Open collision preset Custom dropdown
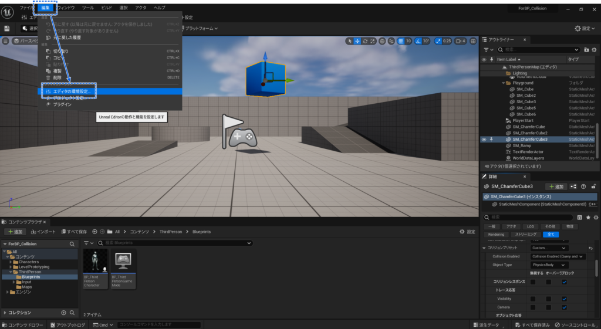The width and height of the screenshot is (601, 329). (549, 248)
